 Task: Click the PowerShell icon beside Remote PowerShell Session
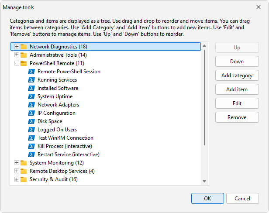31,72
